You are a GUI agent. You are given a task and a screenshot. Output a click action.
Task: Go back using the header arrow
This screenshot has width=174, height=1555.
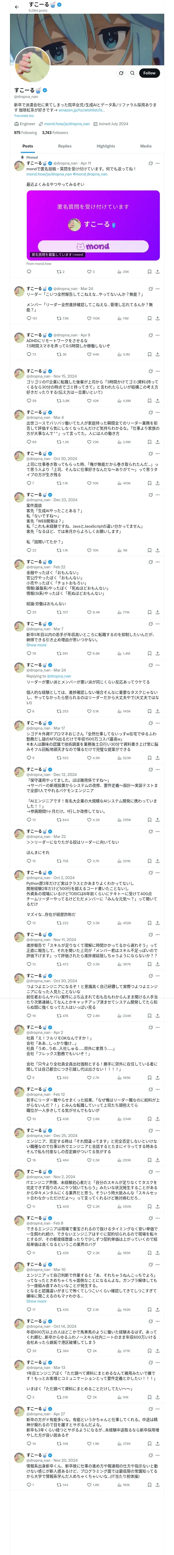[x=17, y=7]
